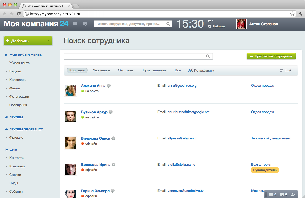The image size is (305, 198).
Task: Open dropdown arrow on Добавить button
Action: pyautogui.click(x=48, y=41)
